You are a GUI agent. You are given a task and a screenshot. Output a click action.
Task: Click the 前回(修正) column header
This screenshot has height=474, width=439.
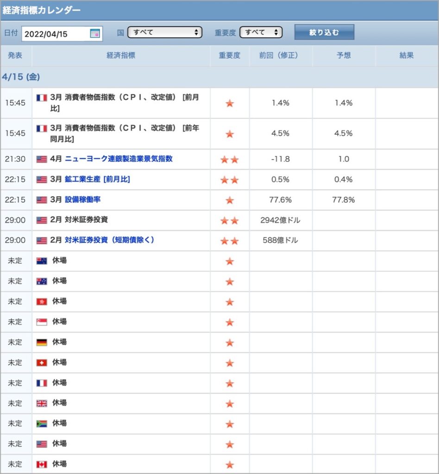(281, 56)
